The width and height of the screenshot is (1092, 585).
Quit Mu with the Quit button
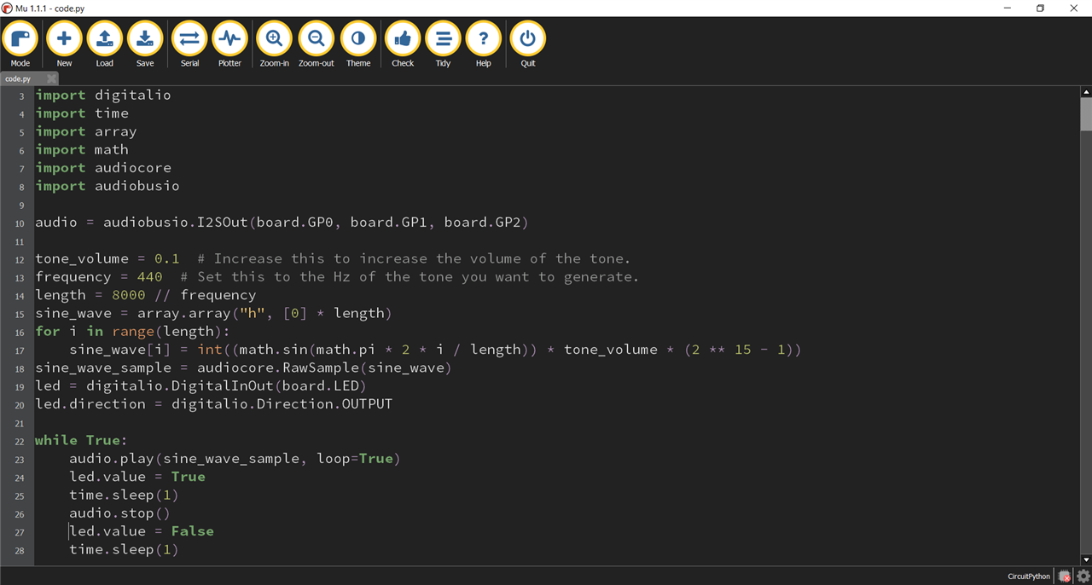[528, 44]
